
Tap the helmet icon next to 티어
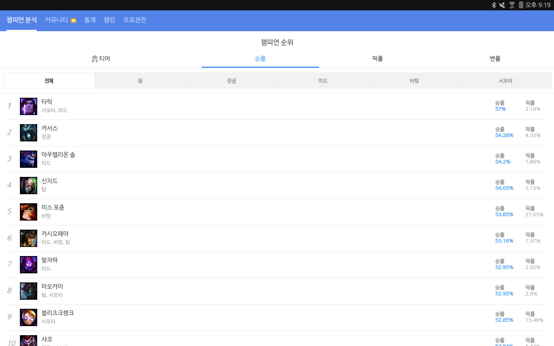[95, 59]
